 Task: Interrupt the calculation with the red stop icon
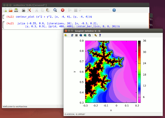(62, 10)
